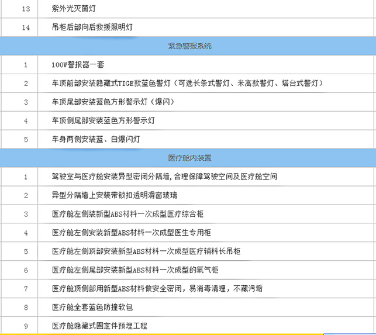
Task: Select the number 14 cell
Action: tap(26, 27)
